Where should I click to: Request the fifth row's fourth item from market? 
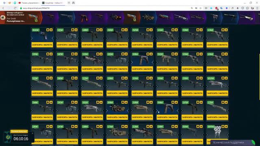[117, 142]
